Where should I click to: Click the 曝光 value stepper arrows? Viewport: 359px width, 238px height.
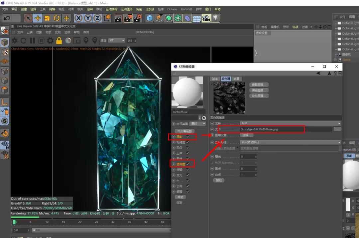[x=256, y=157]
